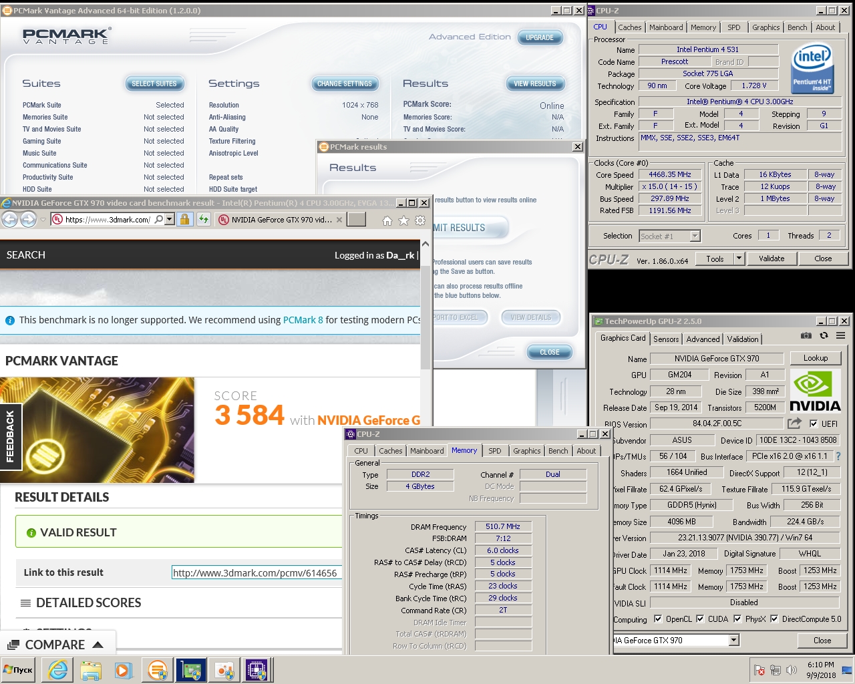Click the address bar search magnifier icon
This screenshot has height=684, width=855.
point(158,219)
